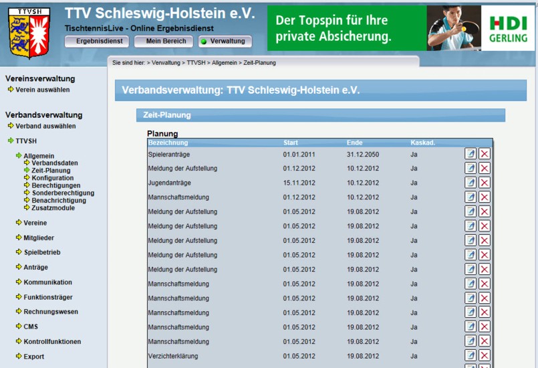
Task: Switch to the Verwaltung tab
Action: tap(225, 41)
